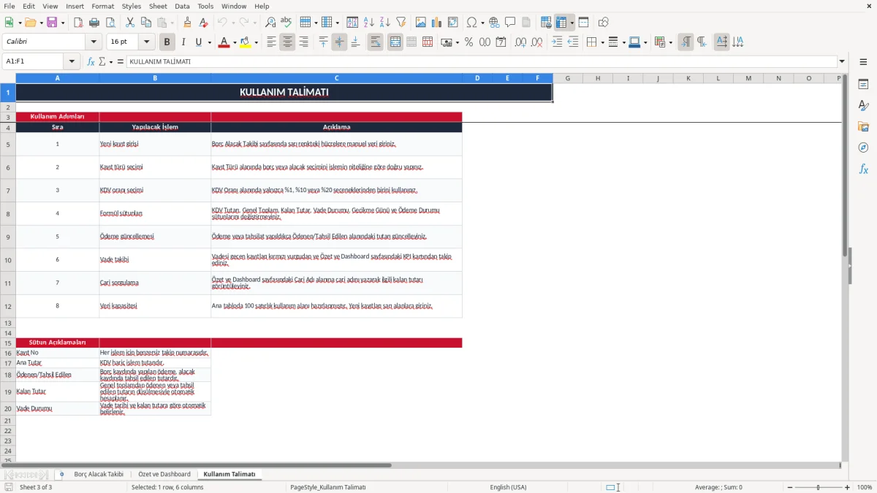The image size is (877, 493).
Task: Open headers and footers settings
Action: click(x=526, y=23)
